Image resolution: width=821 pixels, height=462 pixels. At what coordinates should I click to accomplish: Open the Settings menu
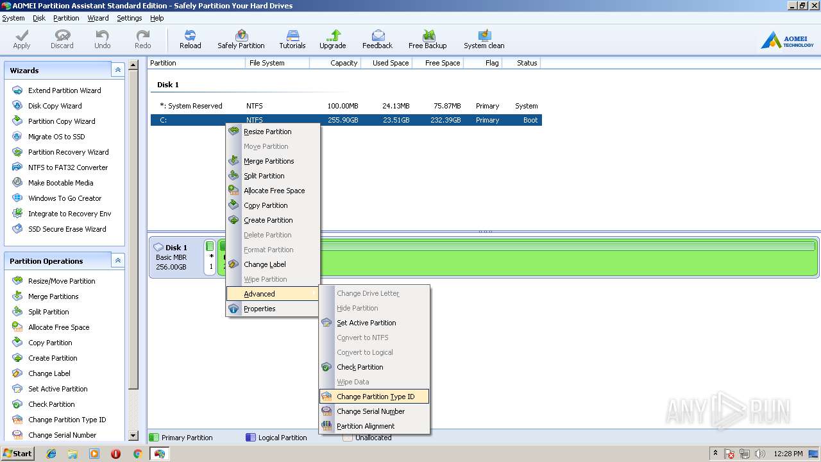(x=129, y=18)
